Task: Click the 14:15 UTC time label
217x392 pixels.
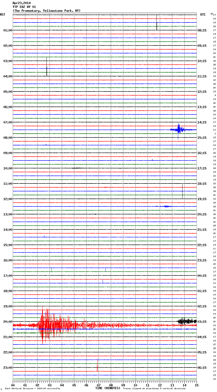Action: pos(202,122)
